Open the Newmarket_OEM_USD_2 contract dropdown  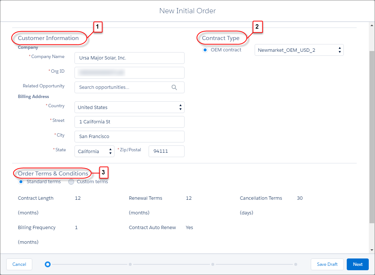coord(299,50)
